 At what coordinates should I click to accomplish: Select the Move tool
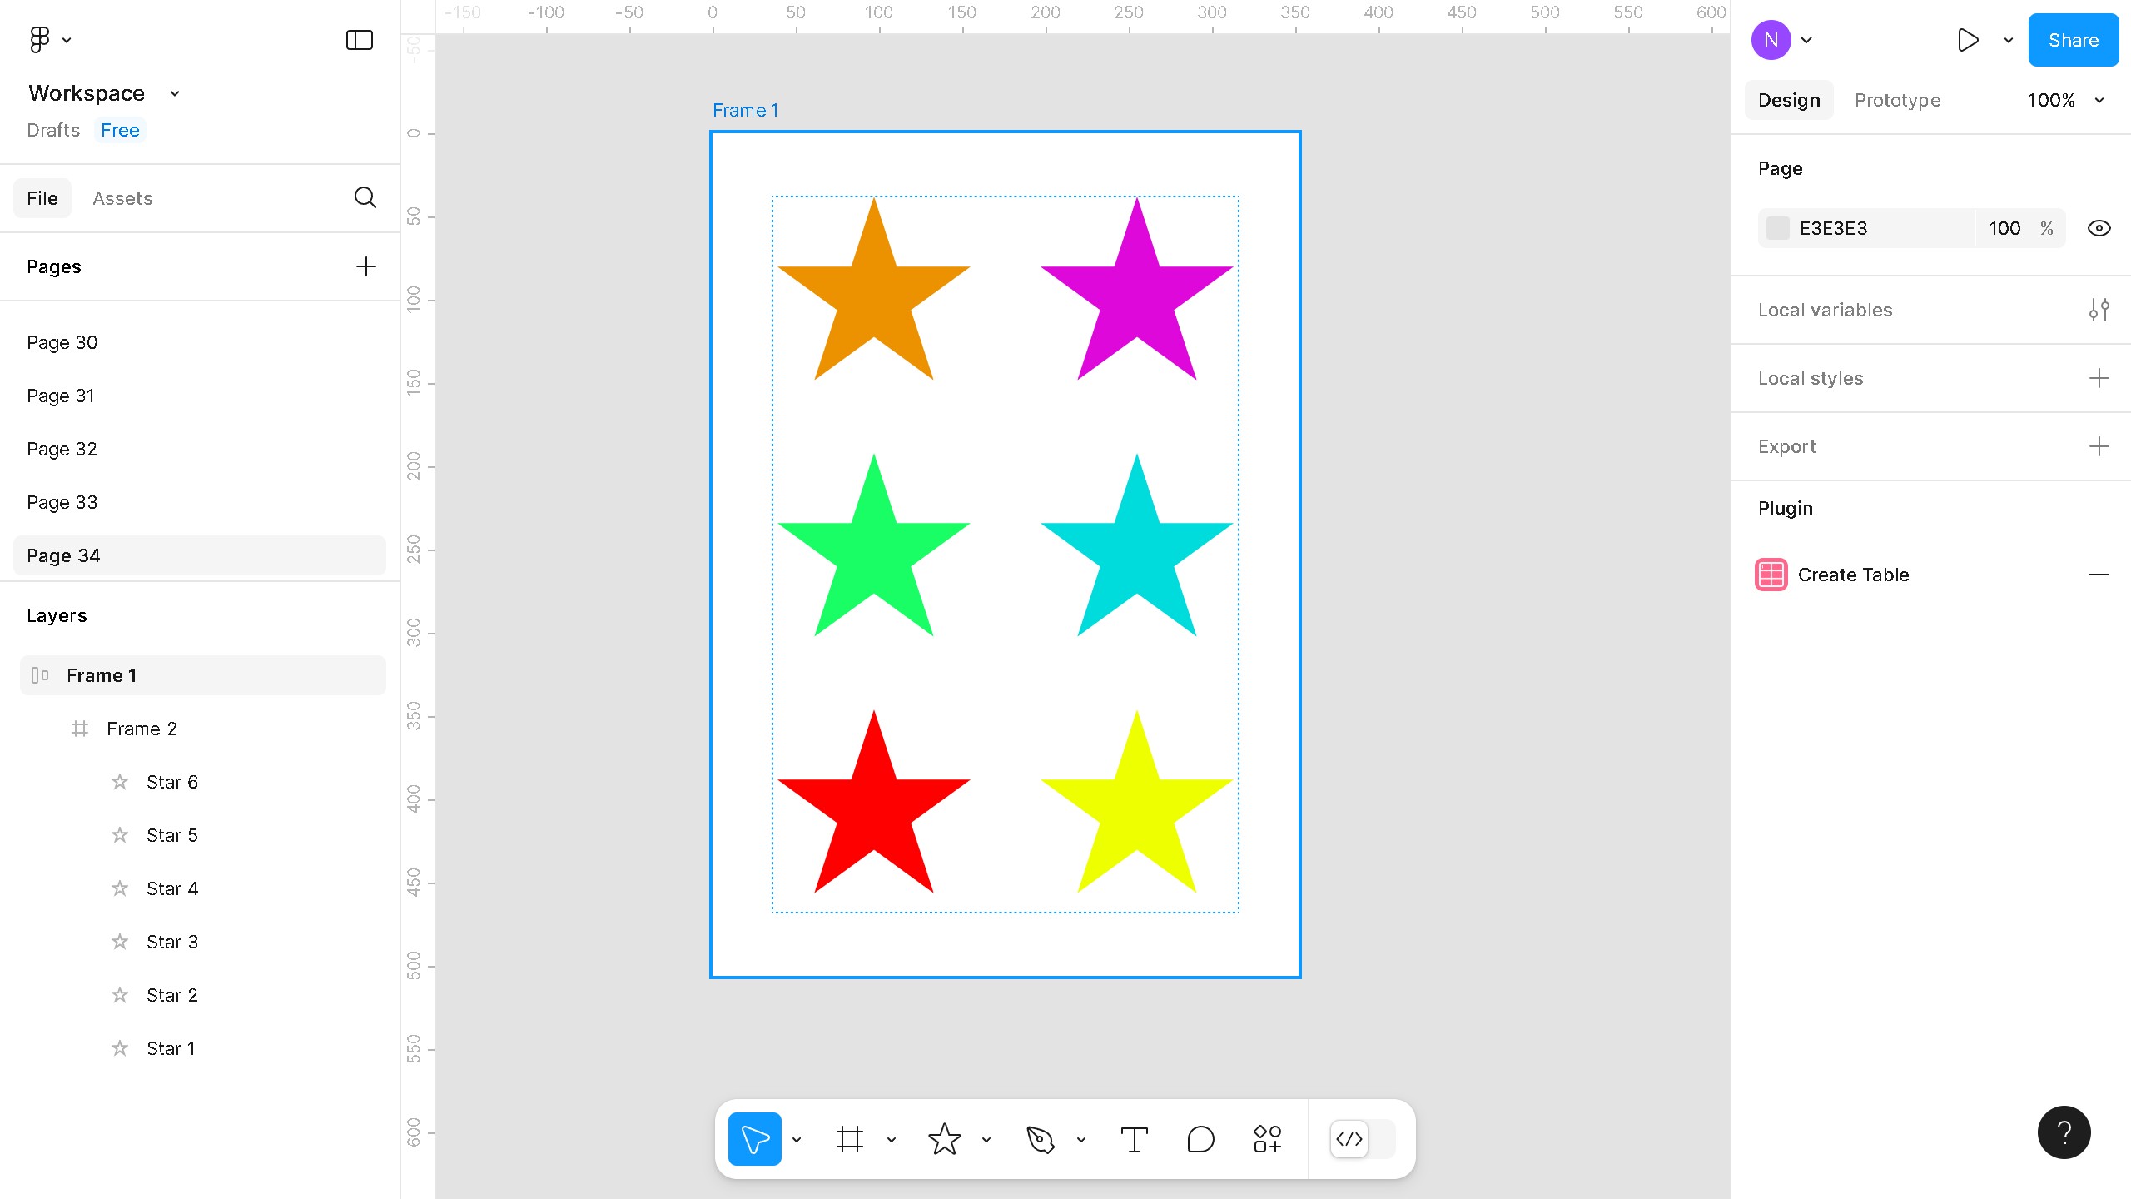(754, 1138)
